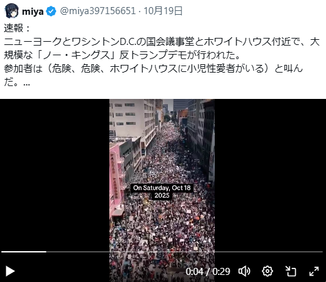This screenshot has width=326, height=282.
Task: Click the black area left of video
Action: (x=55, y=172)
